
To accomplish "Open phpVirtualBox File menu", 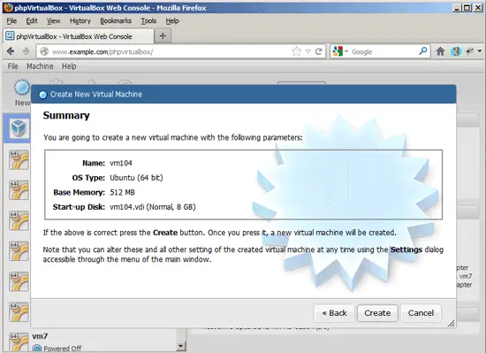I will pyautogui.click(x=12, y=66).
